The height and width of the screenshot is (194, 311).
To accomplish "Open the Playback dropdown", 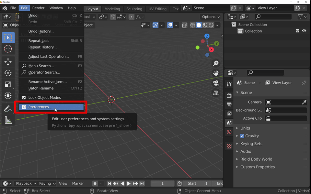I will tap(26, 184).
